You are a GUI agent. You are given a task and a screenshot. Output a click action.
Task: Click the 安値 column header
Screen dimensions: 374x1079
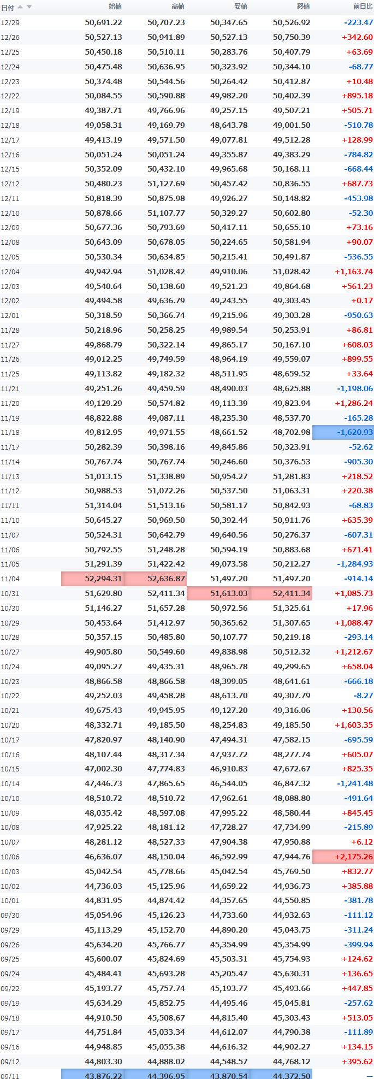[241, 7]
